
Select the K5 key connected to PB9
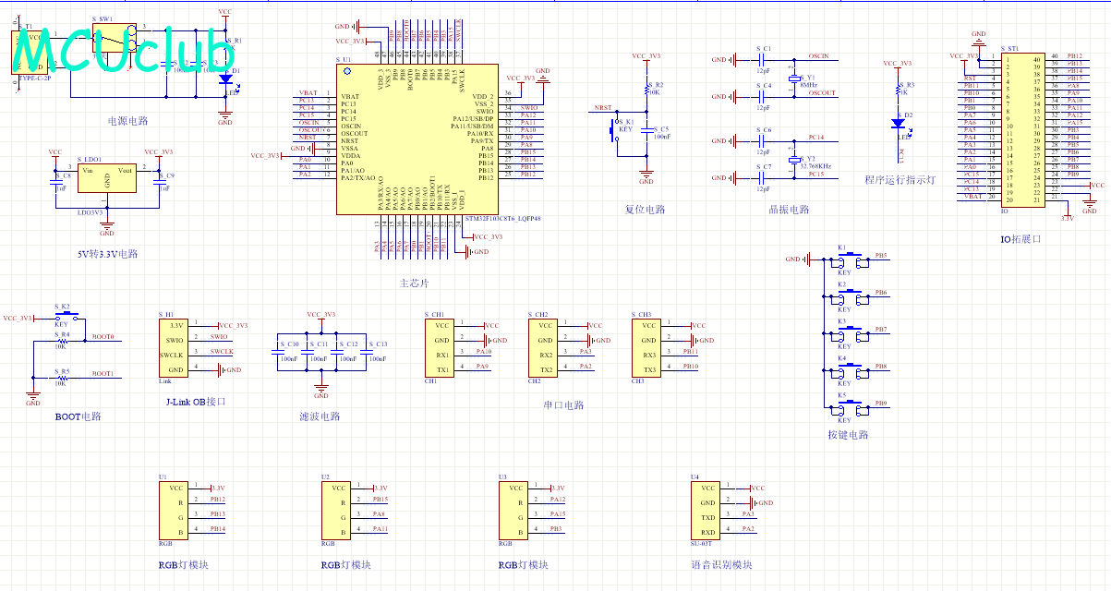click(847, 408)
